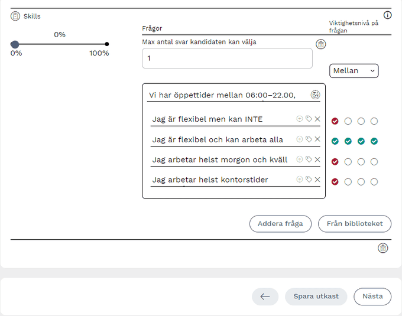
Task: Click the 'Spara utkast' button
Action: (316, 297)
